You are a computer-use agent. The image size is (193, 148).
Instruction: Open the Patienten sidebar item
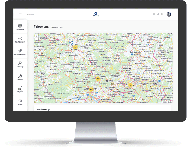(20, 77)
